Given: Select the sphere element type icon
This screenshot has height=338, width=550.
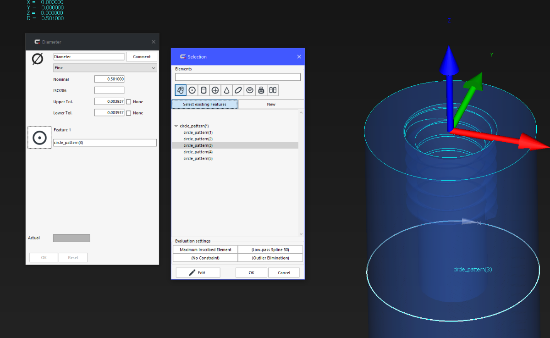Looking at the screenshot, I should click(215, 90).
